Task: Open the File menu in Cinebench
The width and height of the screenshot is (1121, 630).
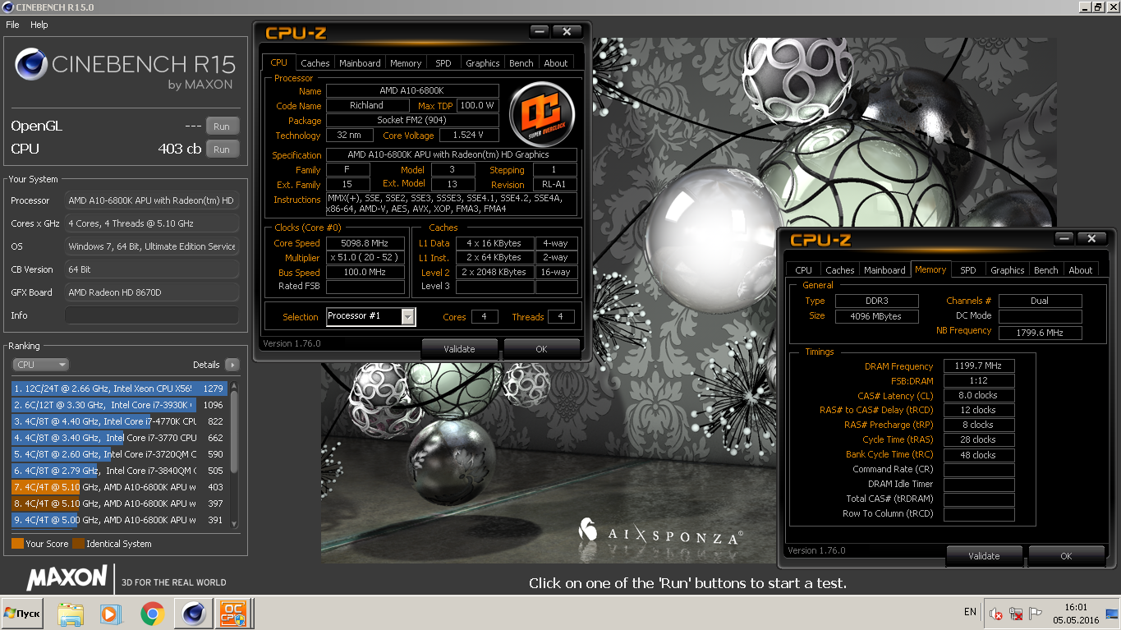Action: coord(12,25)
